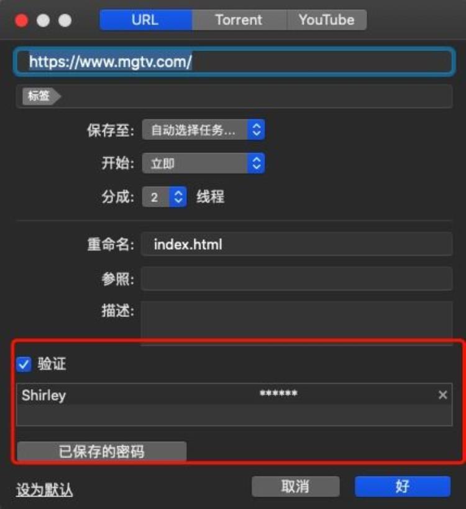Click the 重命名 field containing index.html

296,244
